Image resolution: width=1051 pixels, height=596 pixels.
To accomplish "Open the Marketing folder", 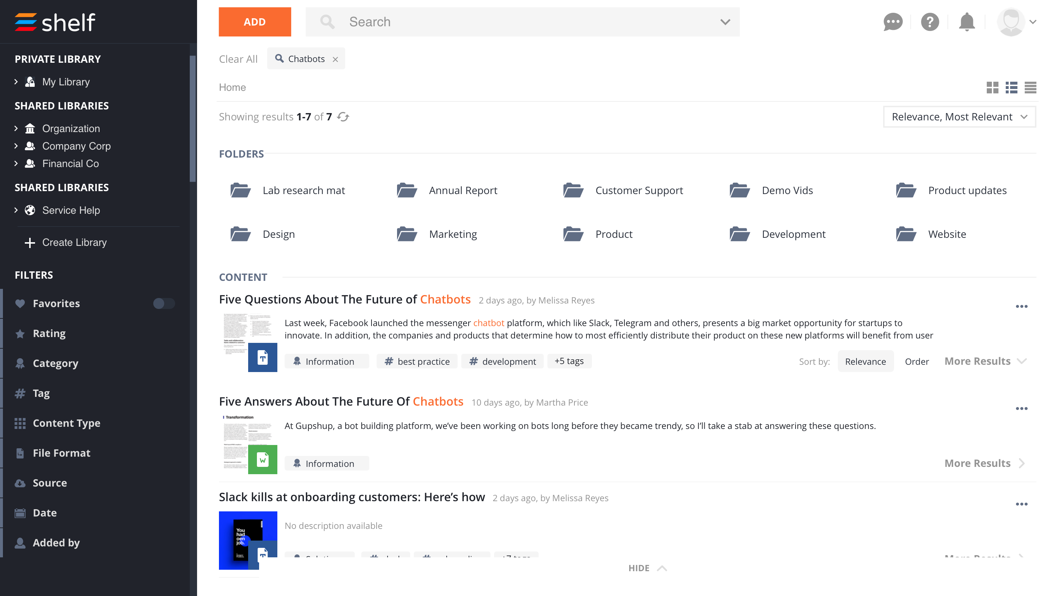I will [436, 234].
